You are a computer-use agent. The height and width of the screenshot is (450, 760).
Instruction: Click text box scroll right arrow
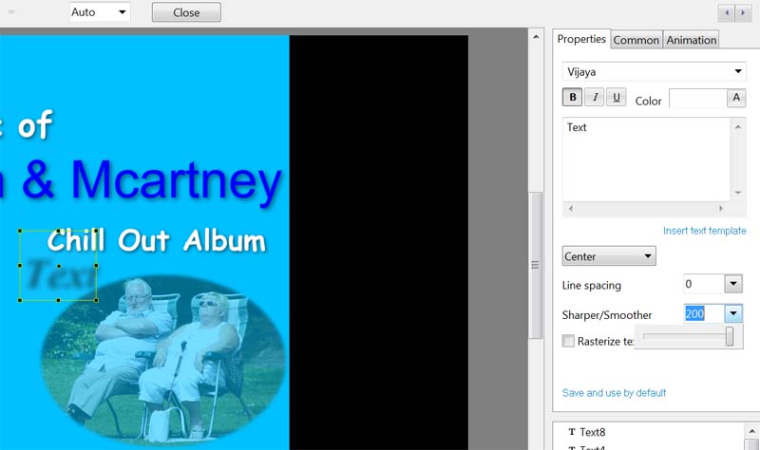tap(721, 208)
